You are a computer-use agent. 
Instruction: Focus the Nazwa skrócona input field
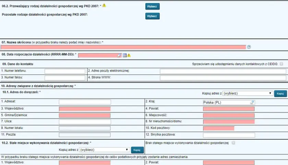(x=123, y=47)
